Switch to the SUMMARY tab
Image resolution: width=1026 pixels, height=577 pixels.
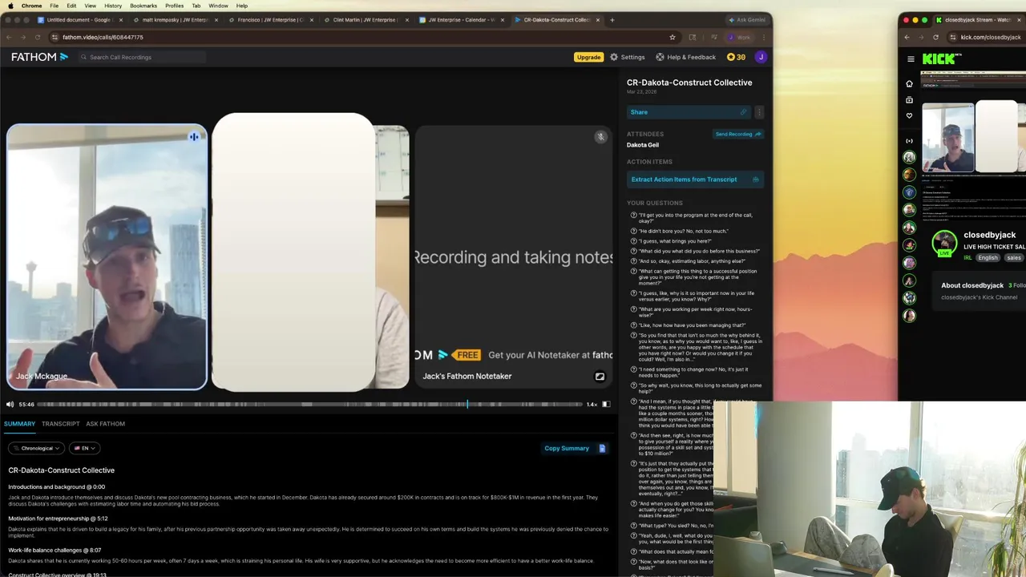click(19, 423)
